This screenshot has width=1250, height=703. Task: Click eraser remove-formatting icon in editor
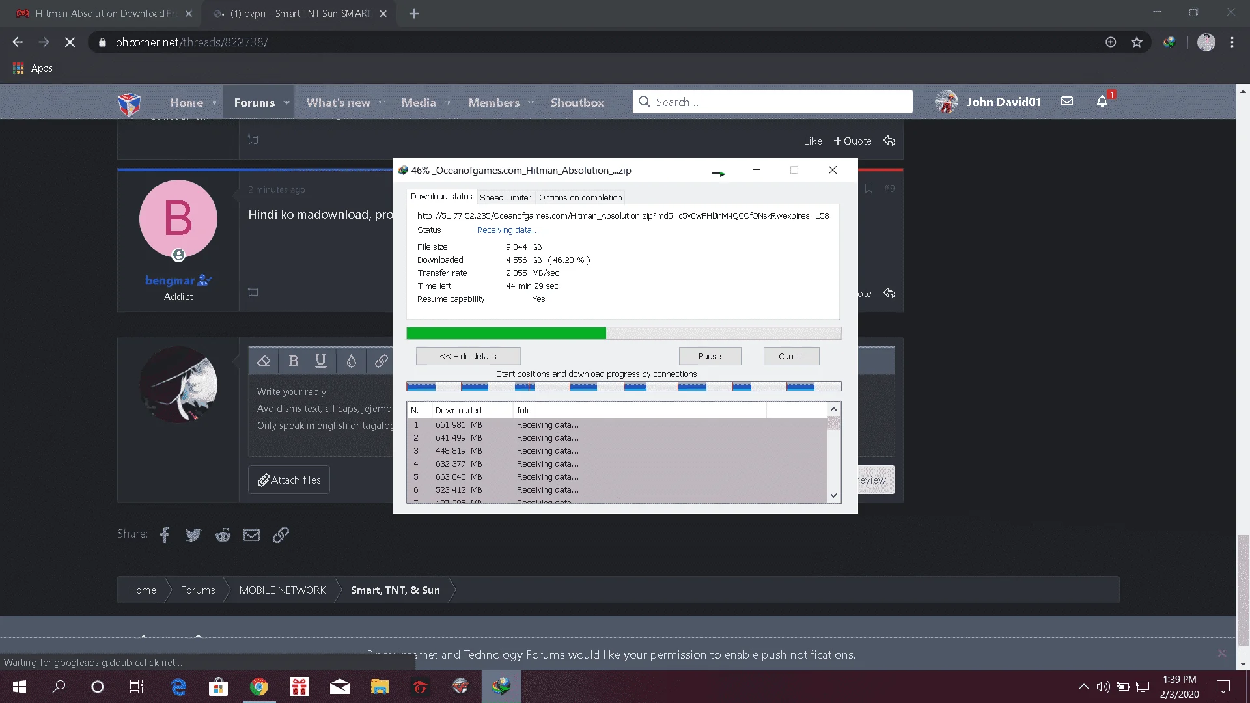click(x=264, y=361)
